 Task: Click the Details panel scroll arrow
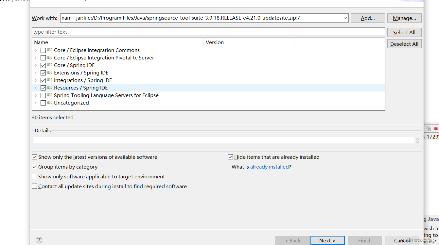click(x=417, y=140)
